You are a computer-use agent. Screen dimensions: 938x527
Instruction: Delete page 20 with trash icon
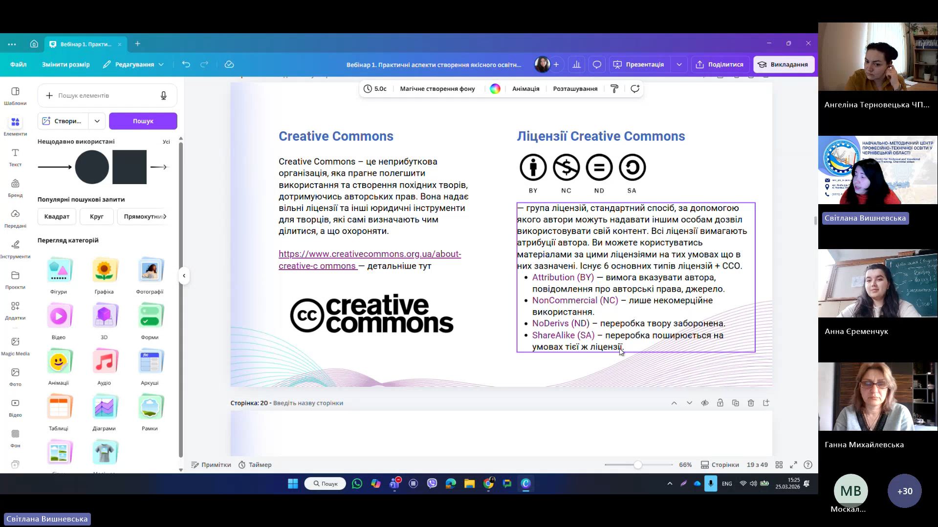pyautogui.click(x=751, y=403)
